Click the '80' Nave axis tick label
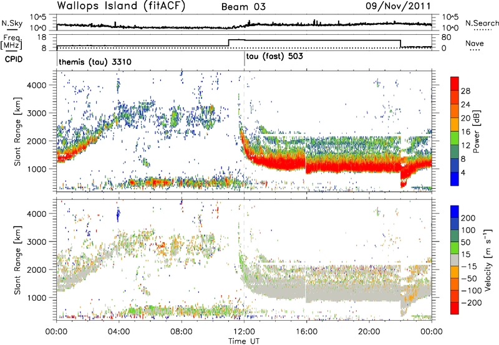Viewport: 499px width, 345px height. click(x=447, y=37)
